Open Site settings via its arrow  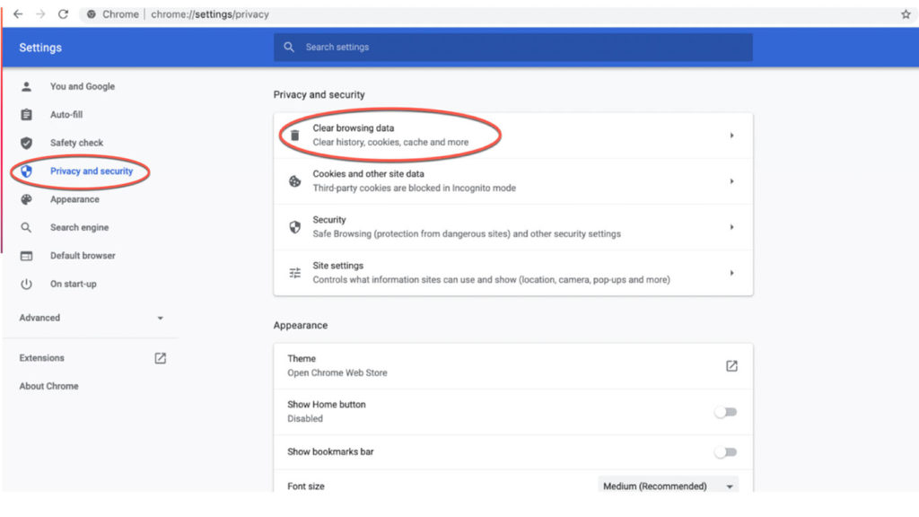point(731,273)
